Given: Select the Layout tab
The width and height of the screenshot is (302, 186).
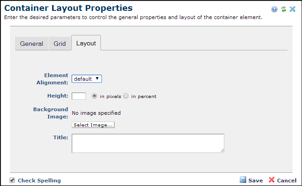Looking at the screenshot, I should 86,43.
